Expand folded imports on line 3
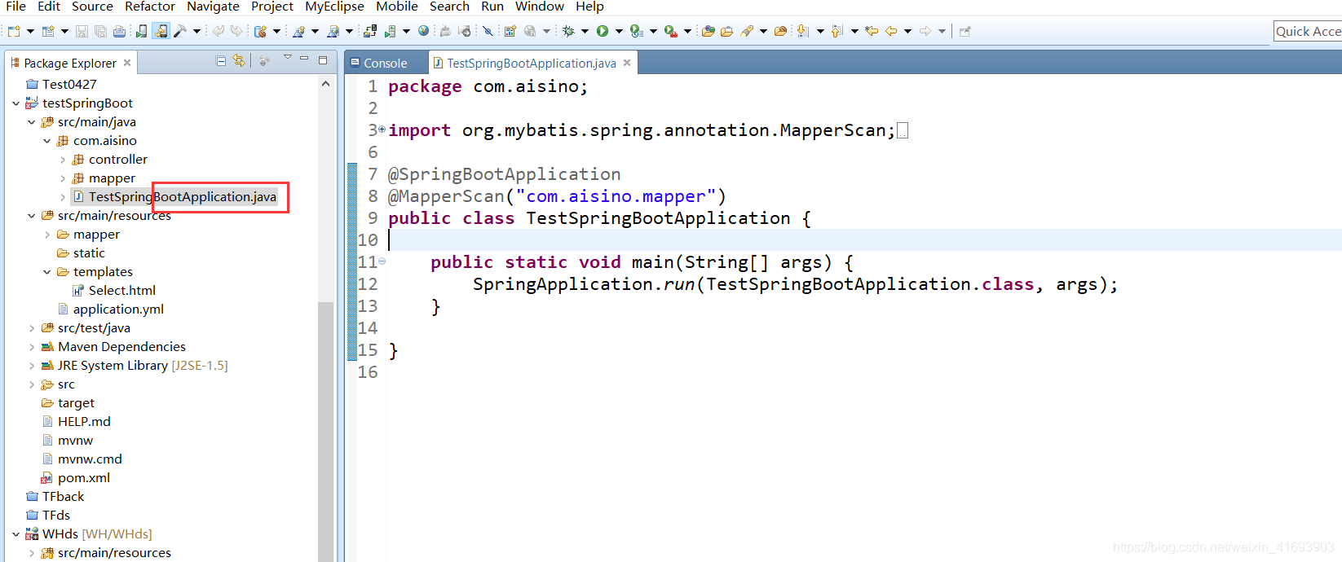 [382, 129]
